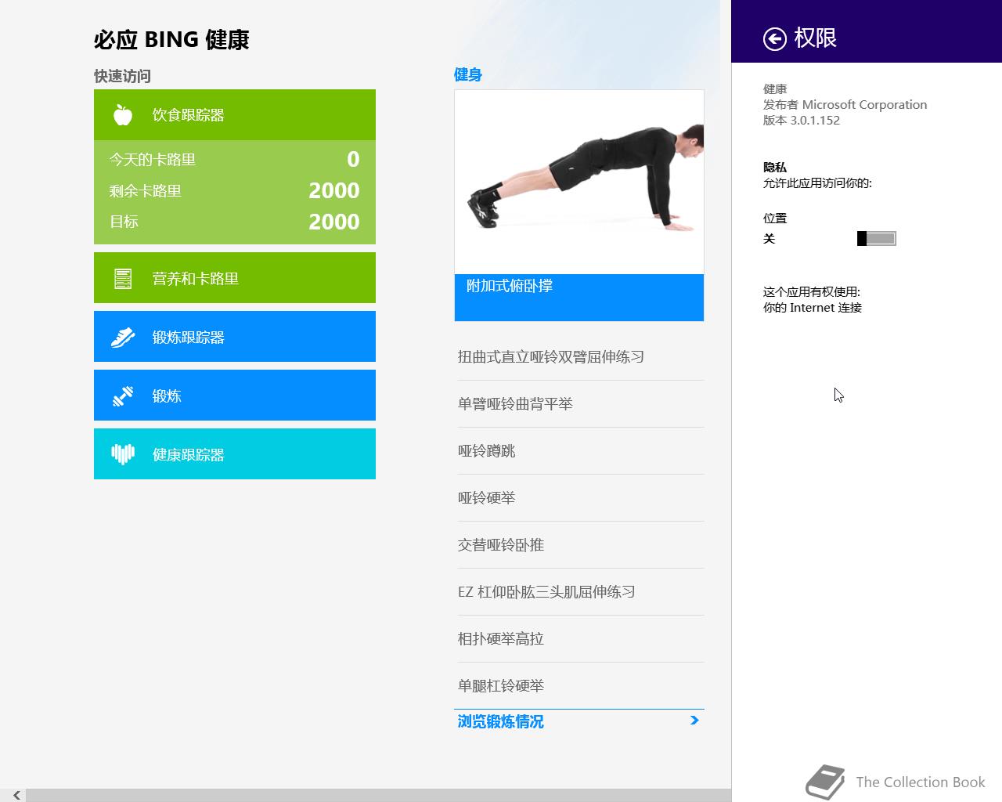
Task: Toggle the 位置 location permission switch
Action: [877, 238]
